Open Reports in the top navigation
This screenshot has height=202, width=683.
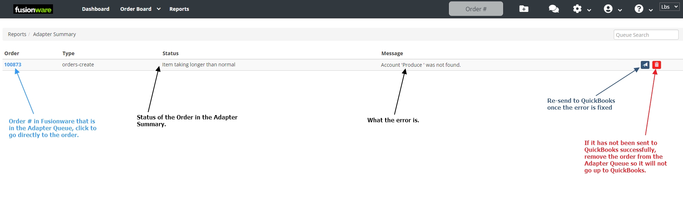coord(179,9)
